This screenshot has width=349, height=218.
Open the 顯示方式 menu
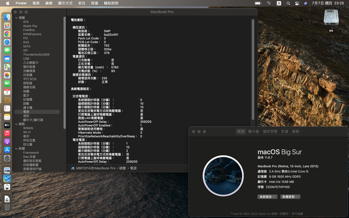(65, 3)
